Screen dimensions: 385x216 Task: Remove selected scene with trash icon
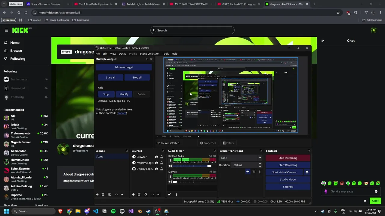(103, 194)
